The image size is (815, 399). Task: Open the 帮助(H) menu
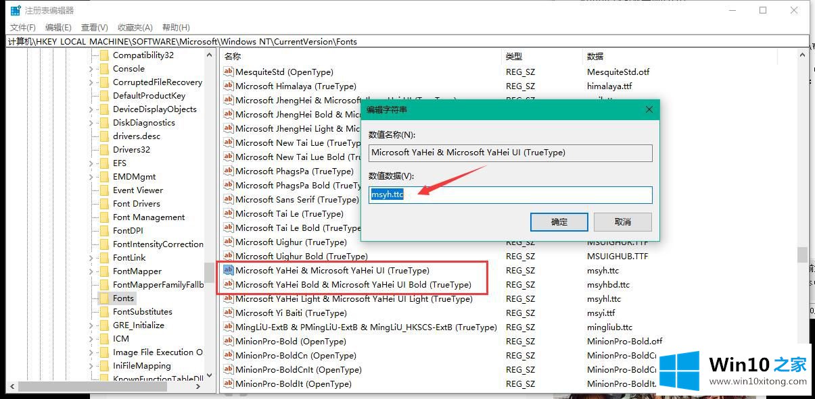coord(176,27)
